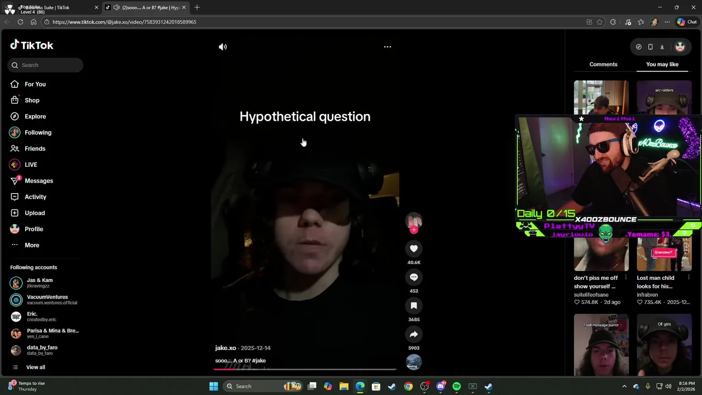This screenshot has height=395, width=702.
Task: Open Explore in the sidebar
Action: [x=35, y=116]
